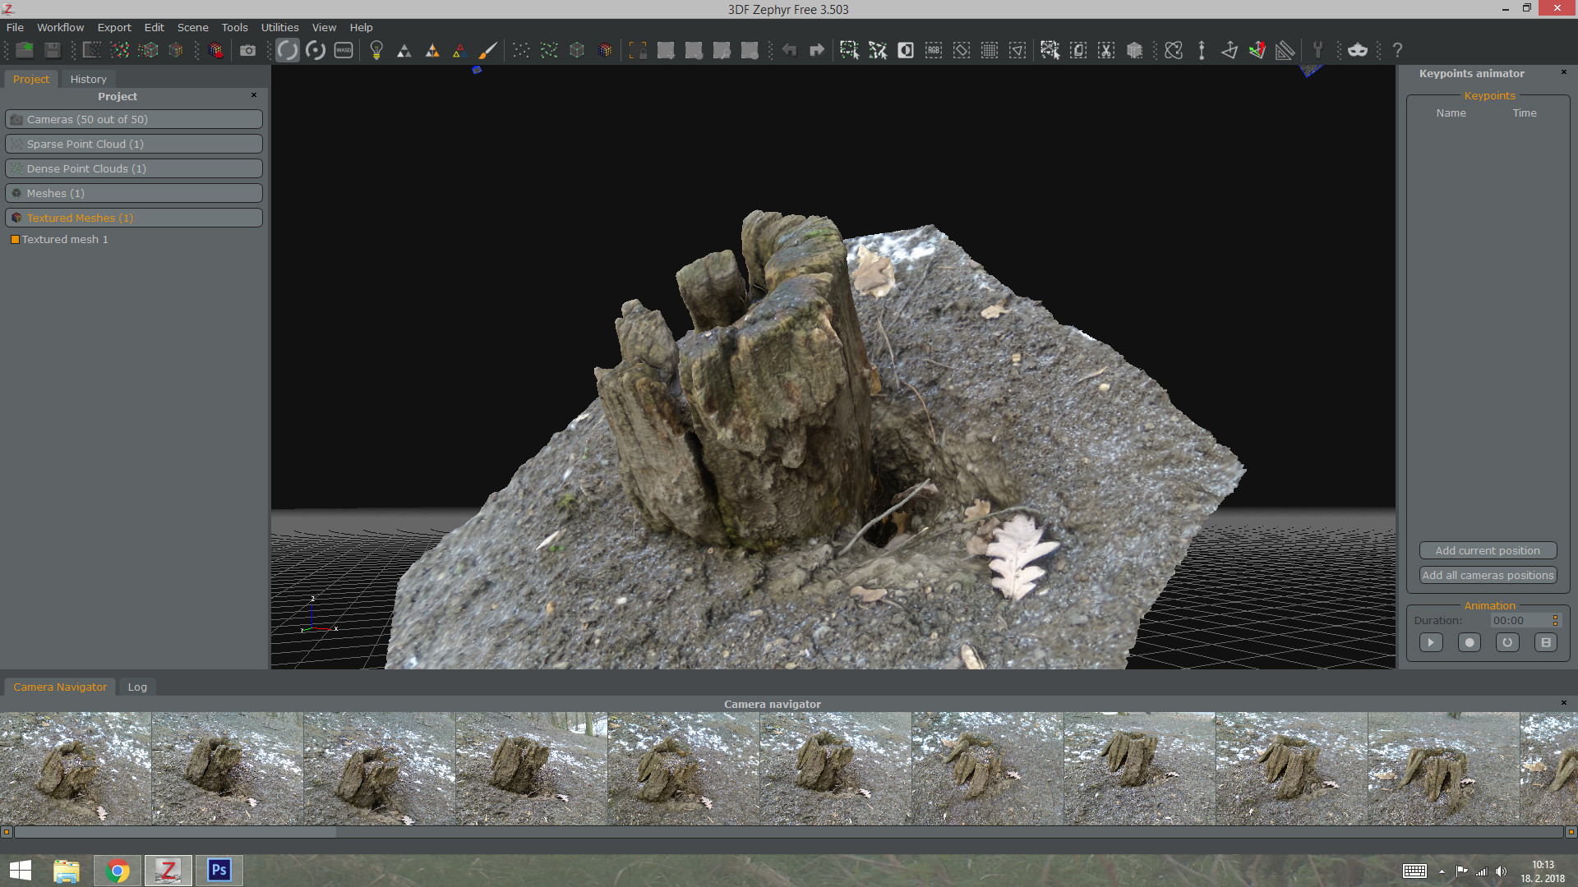Select the scissors cutting tool
The width and height of the screenshot is (1578, 887).
1106,50
